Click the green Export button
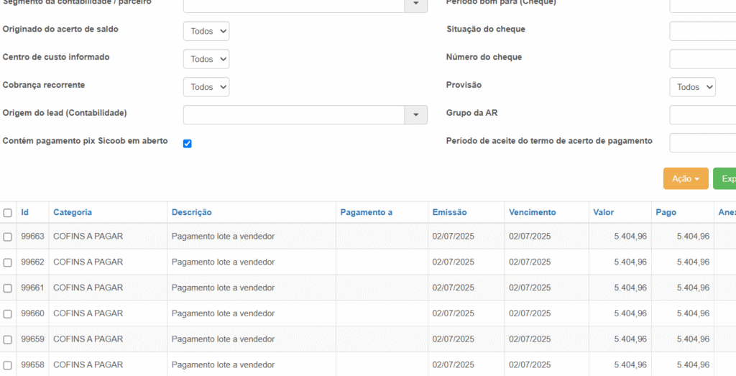 (x=724, y=179)
